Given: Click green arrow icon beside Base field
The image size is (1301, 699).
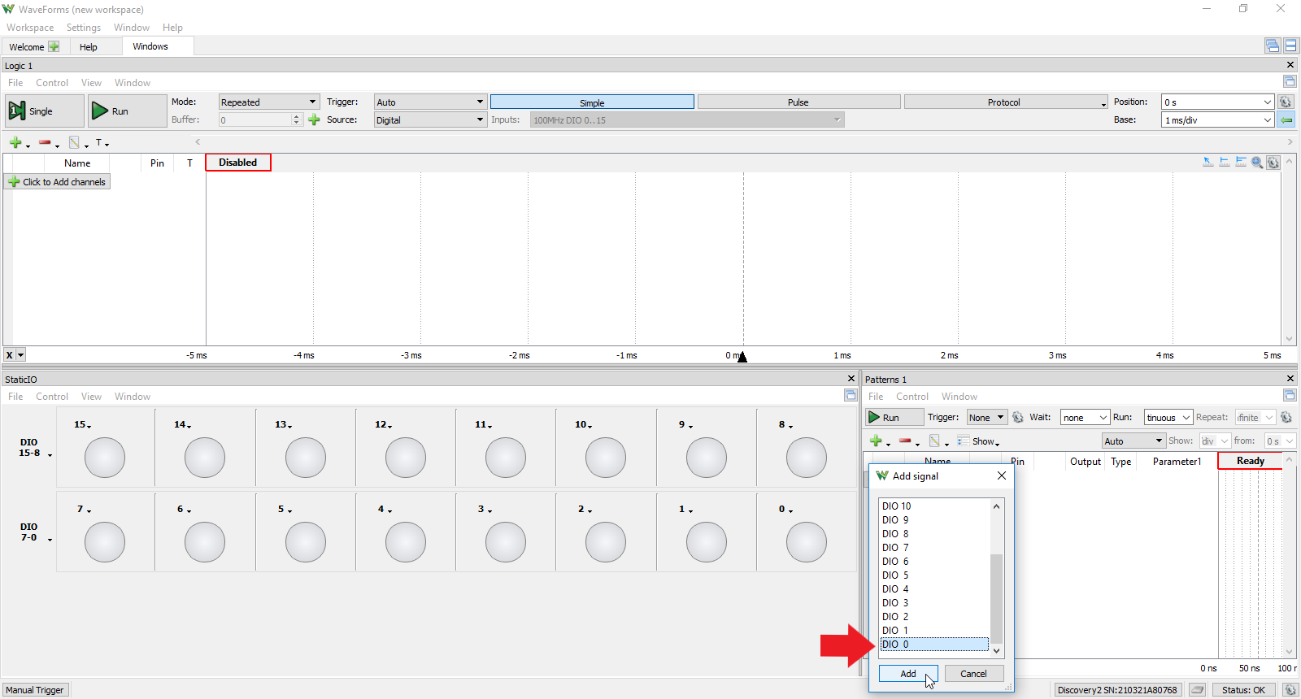Looking at the screenshot, I should 1286,120.
